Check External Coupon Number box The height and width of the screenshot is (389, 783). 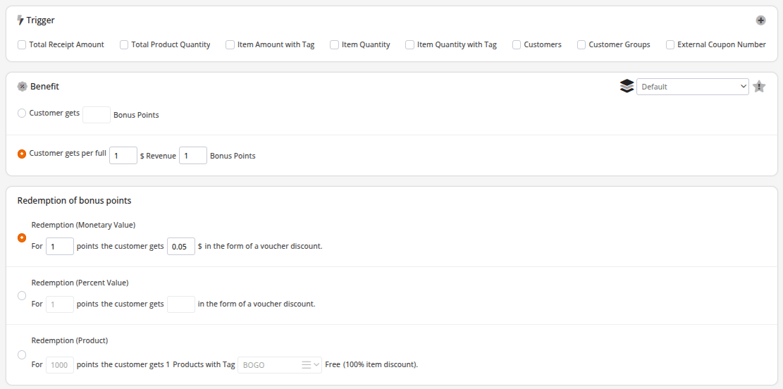point(670,45)
